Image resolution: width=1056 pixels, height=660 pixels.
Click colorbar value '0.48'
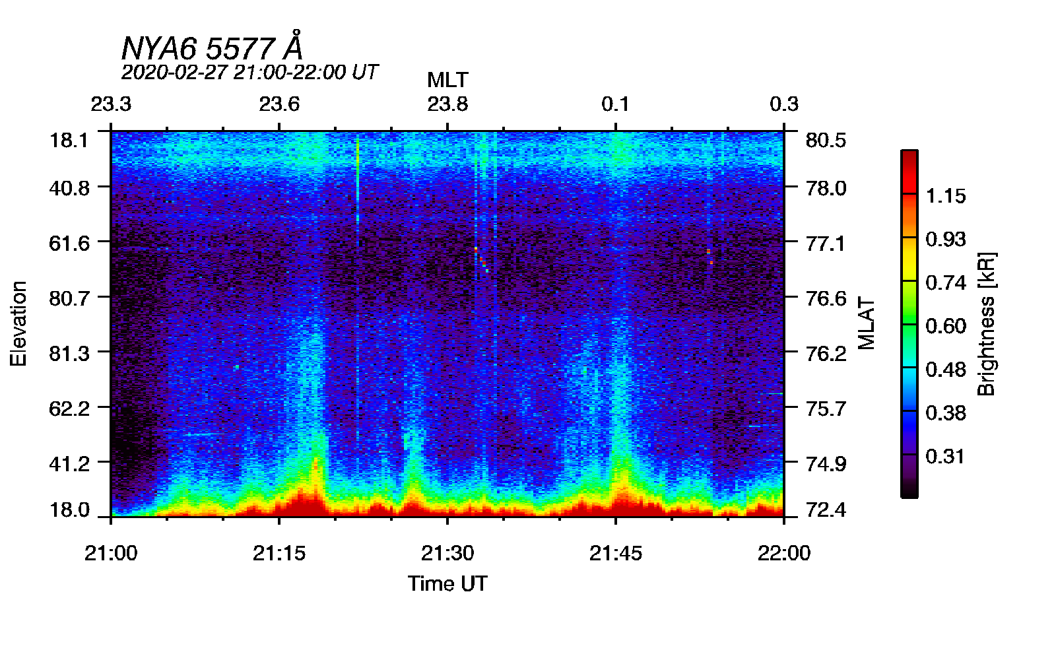946,370
